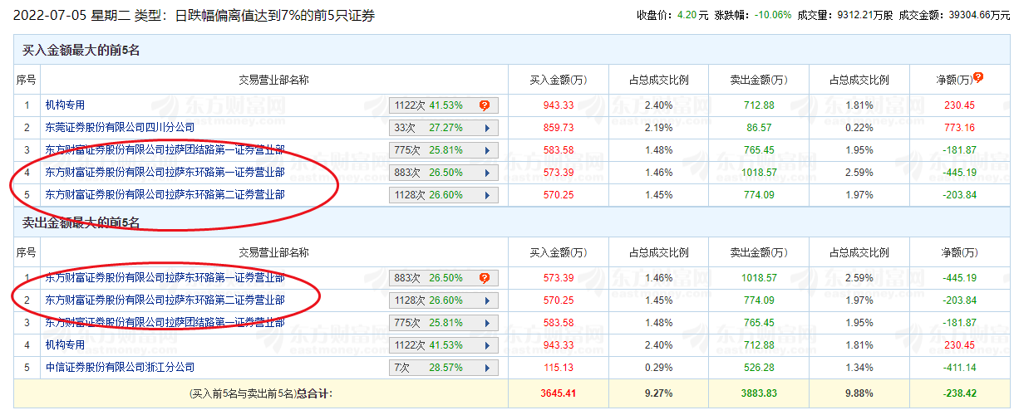Screen dimensions: 1014x415
Task: Click the arrow beside 1122次 41.53% in the sell table
Action: click(485, 345)
